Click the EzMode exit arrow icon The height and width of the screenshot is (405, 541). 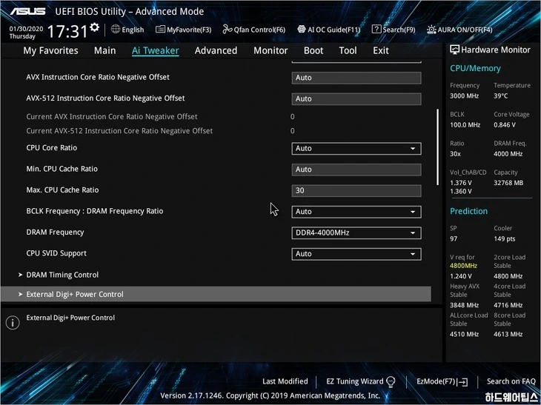[462, 381]
